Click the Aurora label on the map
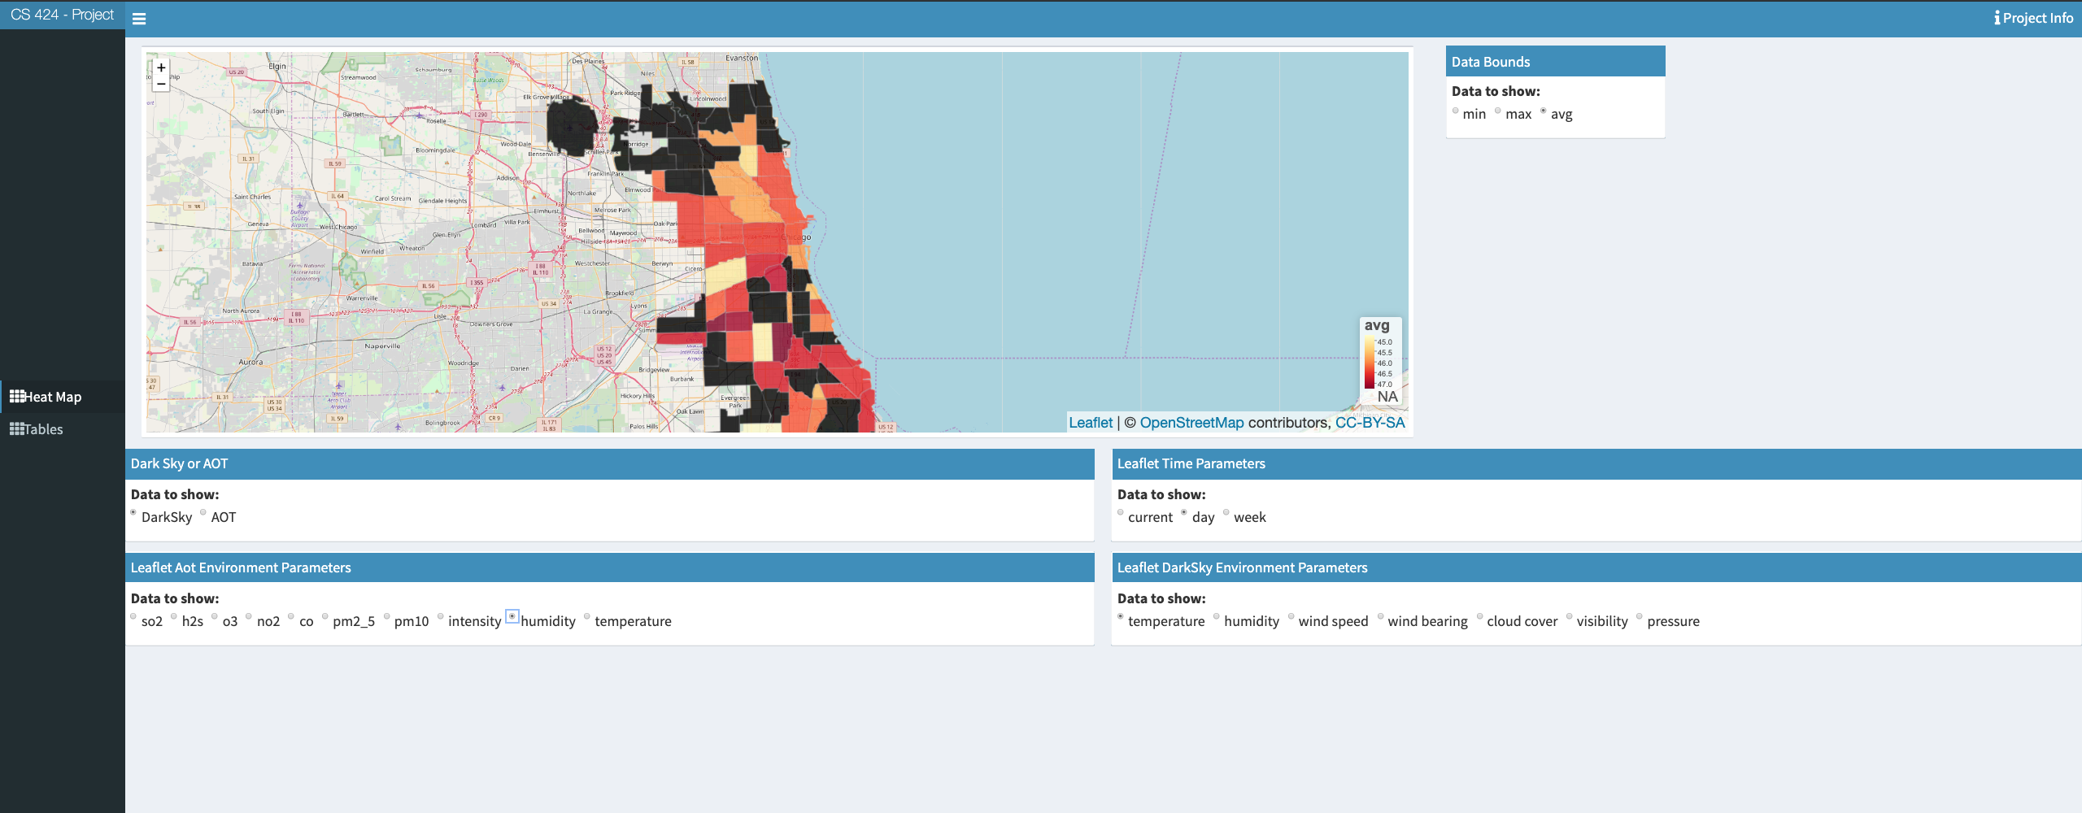The image size is (2082, 813). click(250, 362)
